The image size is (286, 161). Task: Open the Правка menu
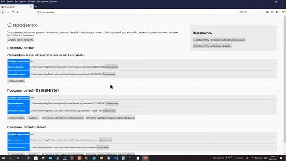(x=10, y=1)
